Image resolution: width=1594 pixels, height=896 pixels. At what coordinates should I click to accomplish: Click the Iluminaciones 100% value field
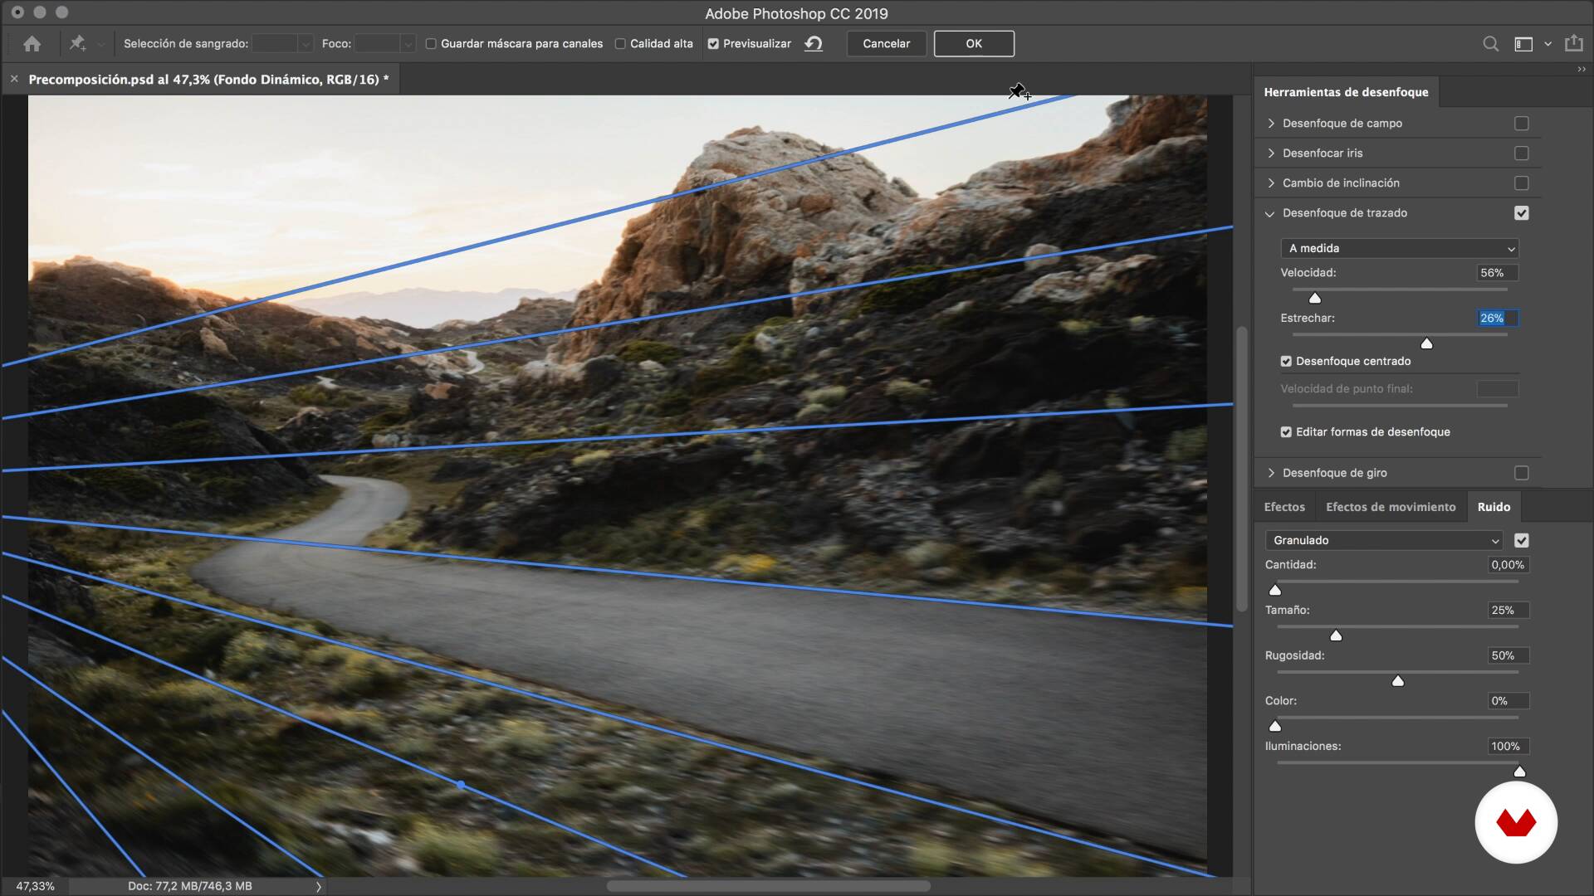tap(1508, 746)
